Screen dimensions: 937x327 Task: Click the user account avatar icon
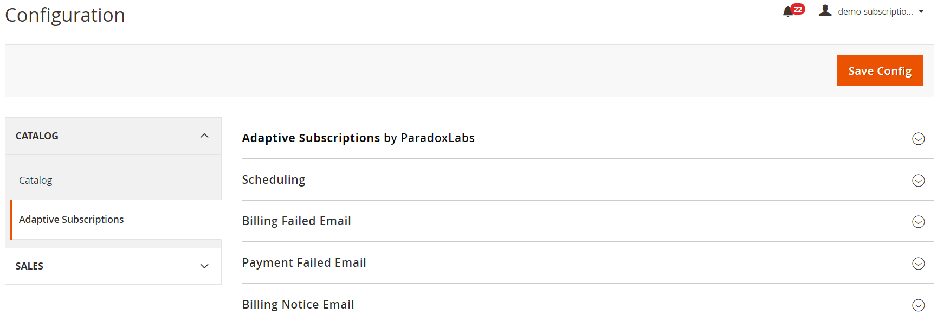tap(825, 11)
